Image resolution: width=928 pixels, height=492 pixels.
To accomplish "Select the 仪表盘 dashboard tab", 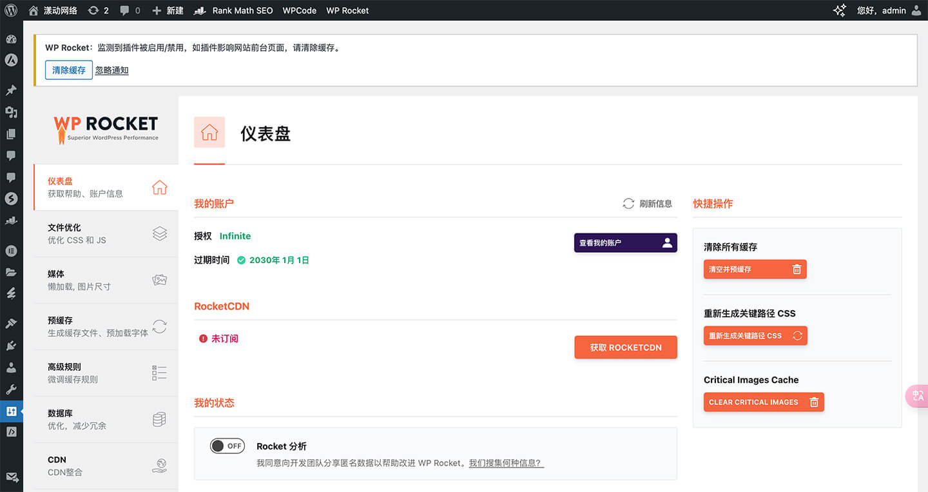I will [106, 187].
